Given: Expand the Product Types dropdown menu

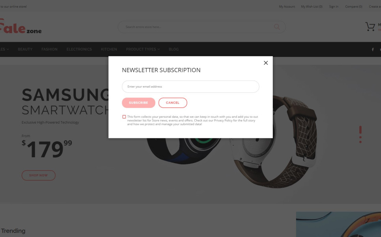Looking at the screenshot, I should [143, 49].
